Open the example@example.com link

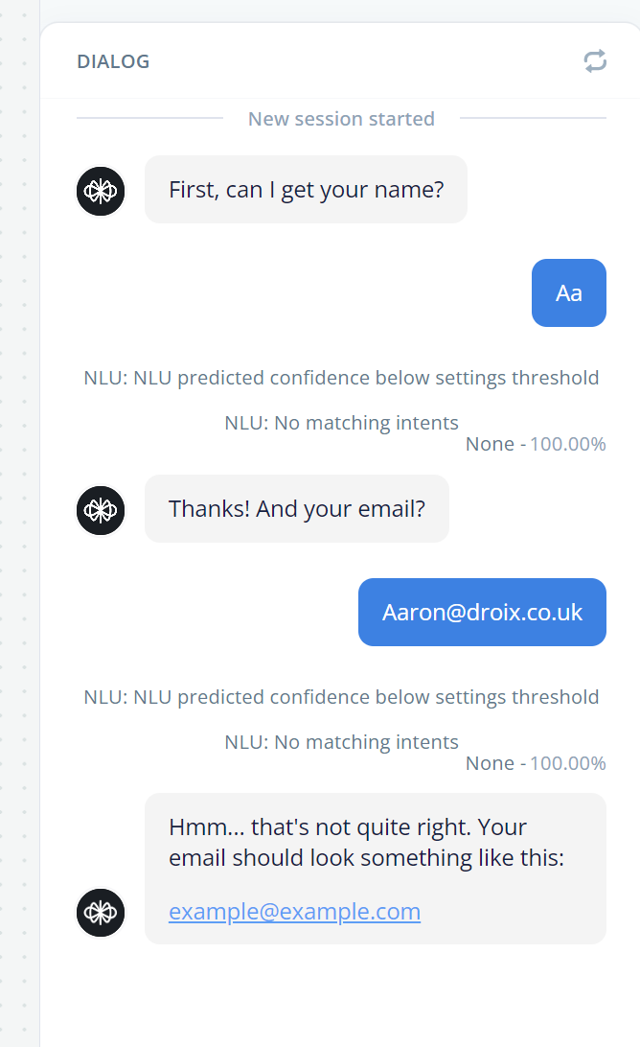pos(294,912)
